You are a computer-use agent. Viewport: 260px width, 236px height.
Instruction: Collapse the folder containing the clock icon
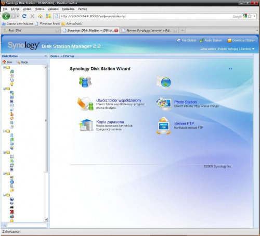pos(4,89)
